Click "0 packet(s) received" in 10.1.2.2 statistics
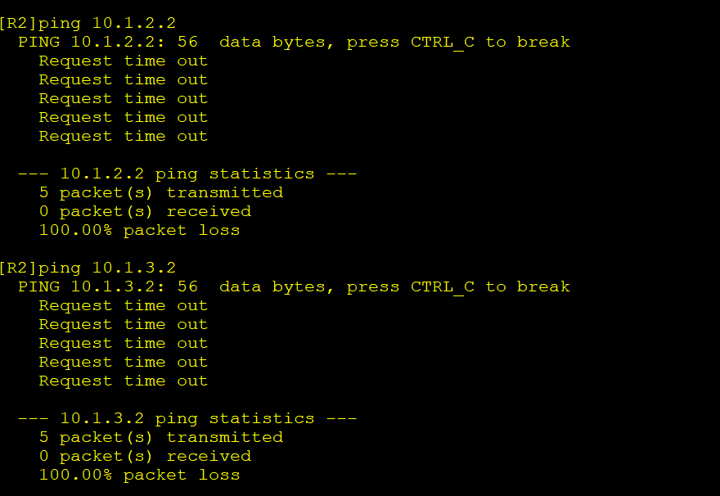 [145, 212]
